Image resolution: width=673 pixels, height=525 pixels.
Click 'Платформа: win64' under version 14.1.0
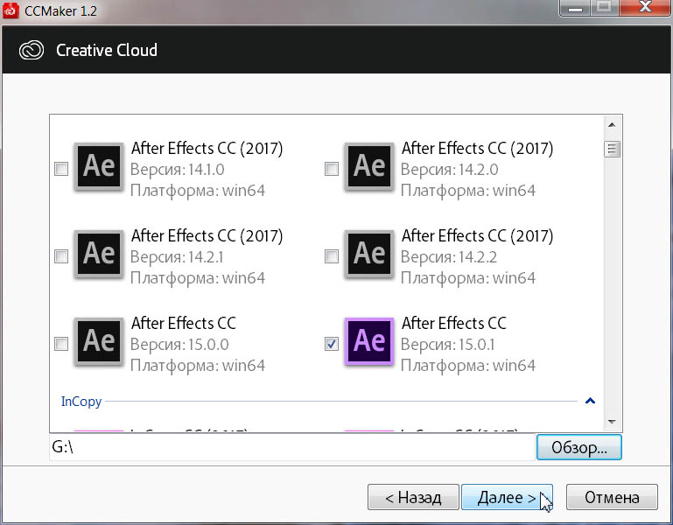pos(198,191)
